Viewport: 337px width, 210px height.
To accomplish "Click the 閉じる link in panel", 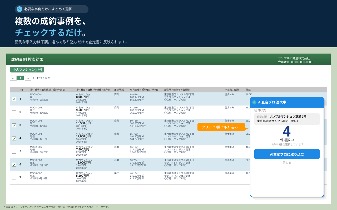I will click(287, 163).
